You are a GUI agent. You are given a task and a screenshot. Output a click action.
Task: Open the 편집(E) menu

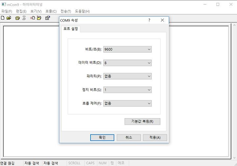[21, 11]
